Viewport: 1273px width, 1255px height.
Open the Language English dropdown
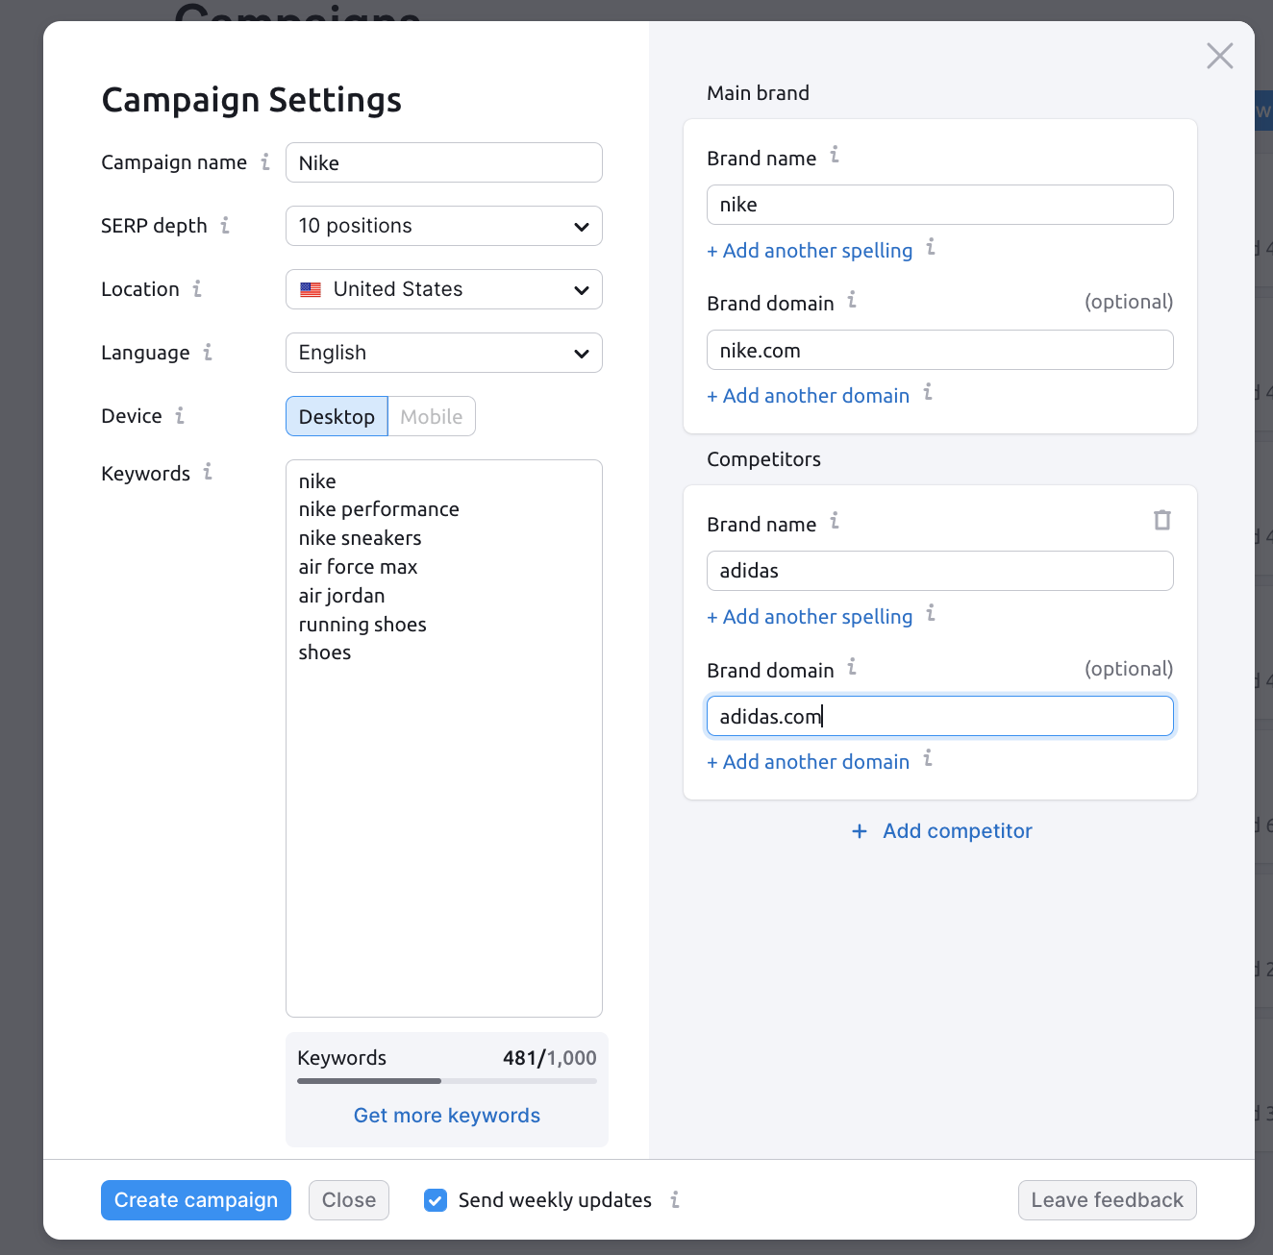444,353
